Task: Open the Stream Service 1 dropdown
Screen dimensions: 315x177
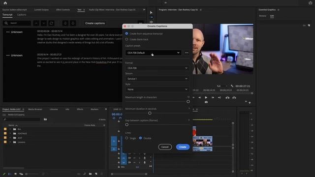Action: [157, 79]
